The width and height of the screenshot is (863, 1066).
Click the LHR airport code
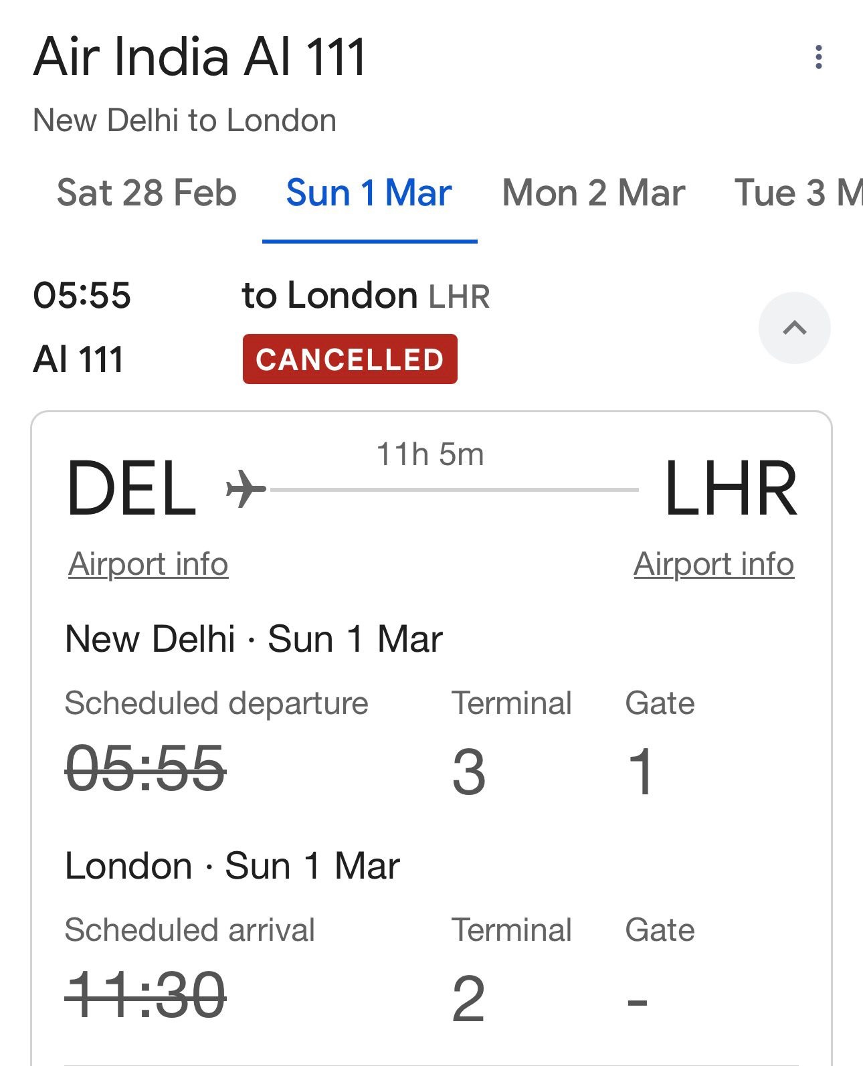pos(730,488)
